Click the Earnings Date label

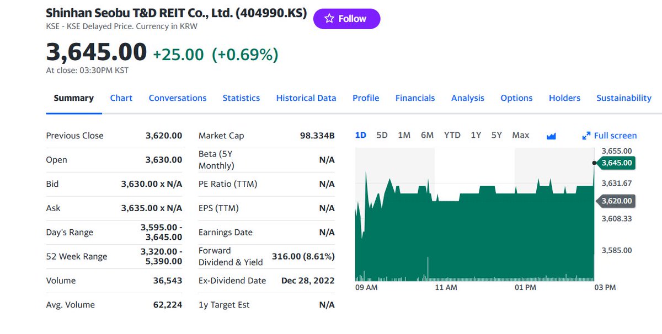226,233
